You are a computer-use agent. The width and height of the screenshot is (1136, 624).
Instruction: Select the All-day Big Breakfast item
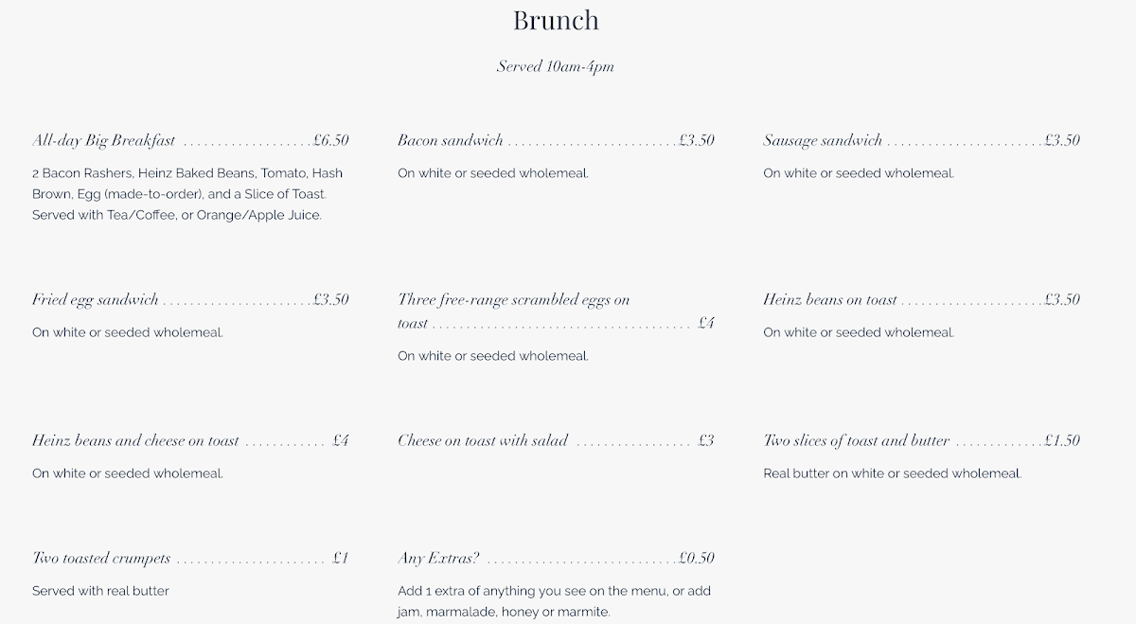pos(104,141)
